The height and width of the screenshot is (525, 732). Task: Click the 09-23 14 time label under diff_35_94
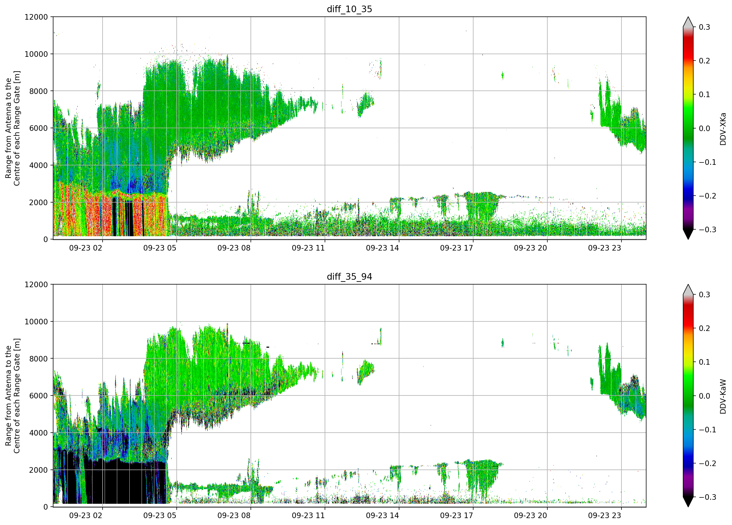tap(382, 516)
